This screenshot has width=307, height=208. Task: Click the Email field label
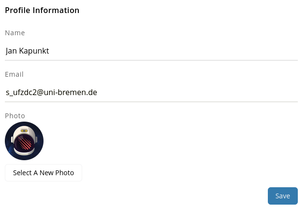pyautogui.click(x=15, y=74)
